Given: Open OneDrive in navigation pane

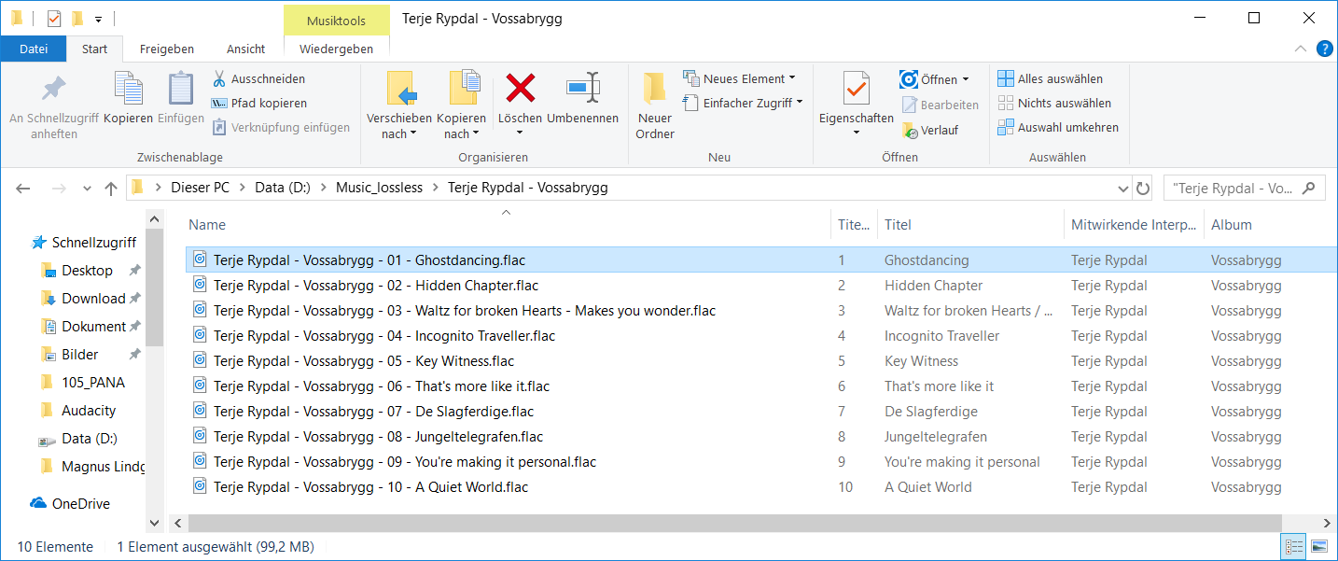Looking at the screenshot, I should 71,503.
